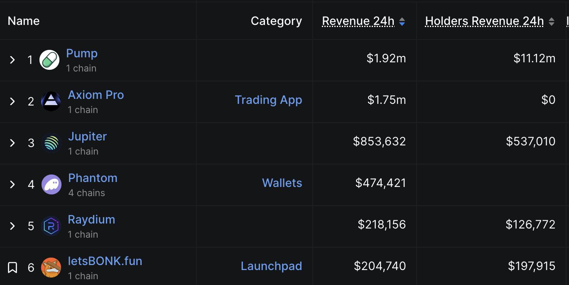Click the letsBONK.fun dog logo

click(51, 267)
